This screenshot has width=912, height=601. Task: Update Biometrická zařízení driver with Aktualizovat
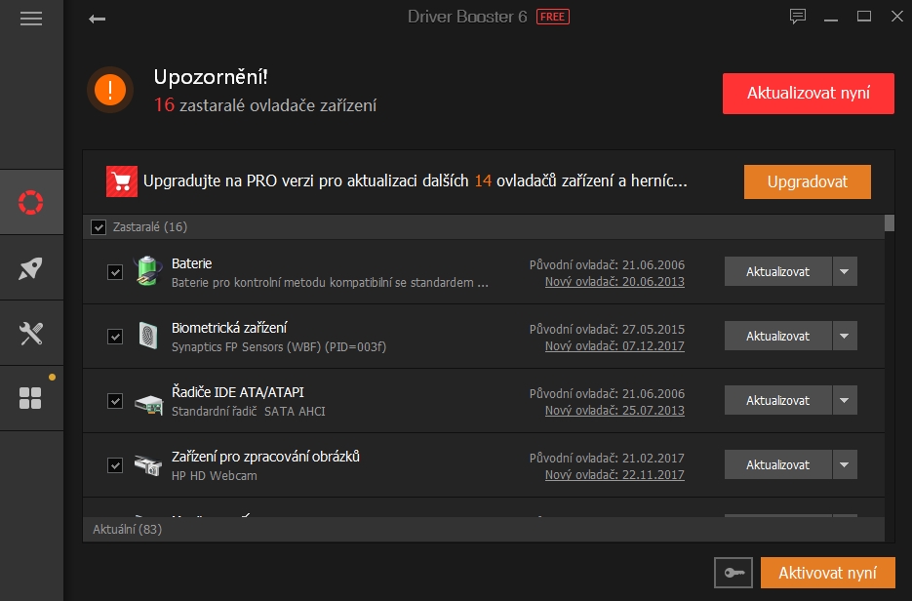pos(777,337)
